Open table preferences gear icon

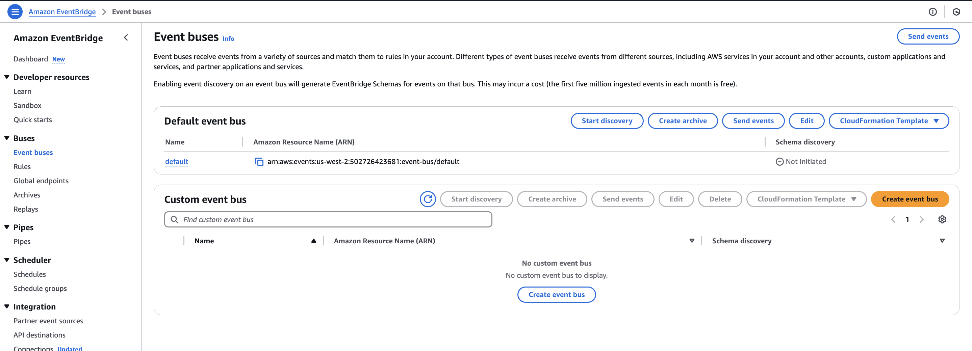tap(942, 219)
